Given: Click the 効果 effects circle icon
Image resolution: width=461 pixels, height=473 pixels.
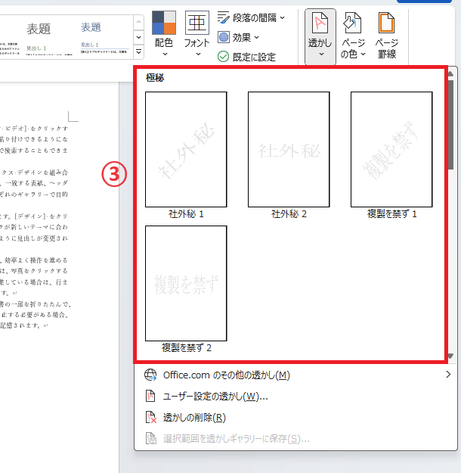Looking at the screenshot, I should click(223, 37).
